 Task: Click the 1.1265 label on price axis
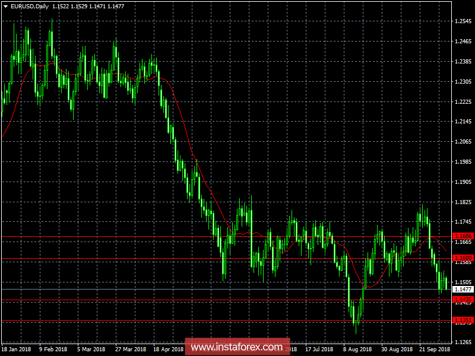[463, 342]
